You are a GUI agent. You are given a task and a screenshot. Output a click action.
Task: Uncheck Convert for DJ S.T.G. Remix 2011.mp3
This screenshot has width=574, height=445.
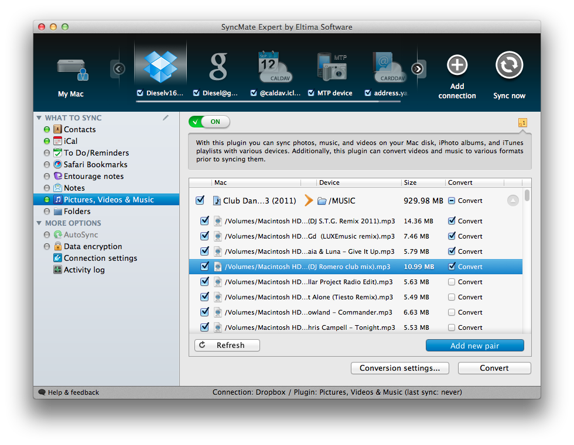(x=452, y=220)
